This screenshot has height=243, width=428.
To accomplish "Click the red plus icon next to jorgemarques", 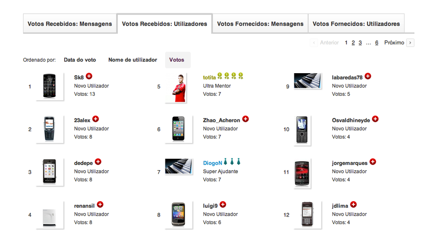I will pos(373,162).
